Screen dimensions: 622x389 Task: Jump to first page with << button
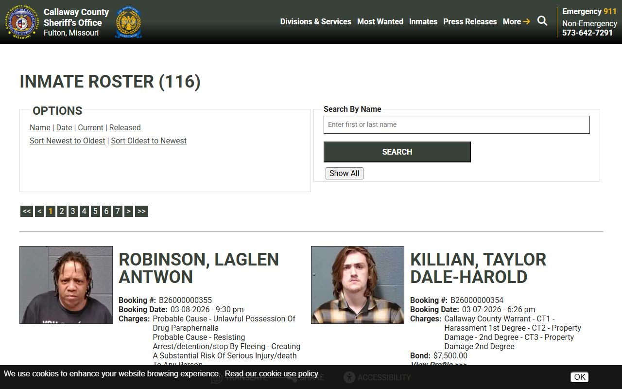pos(27,211)
